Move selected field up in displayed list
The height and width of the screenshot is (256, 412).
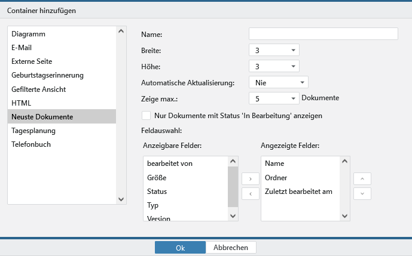(x=362, y=178)
